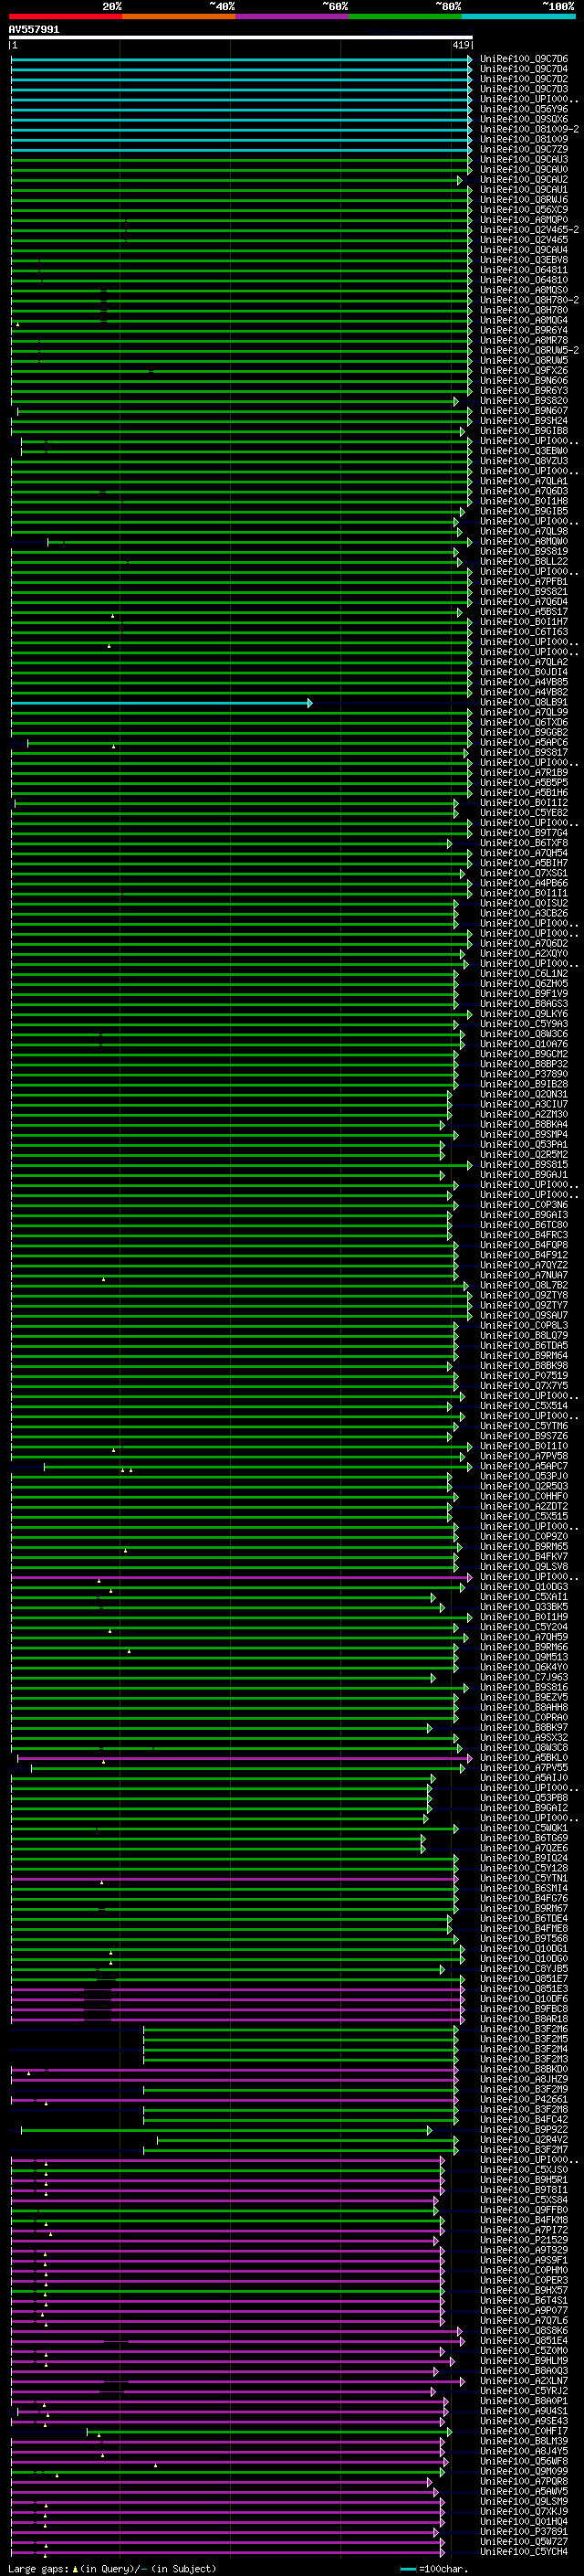Screen dimensions: 584x2576
Task: Click the cyan ~100% identity legend bar
Action: pos(518,16)
